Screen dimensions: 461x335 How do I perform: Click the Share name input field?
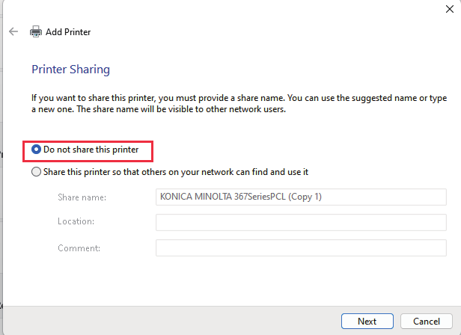(301, 197)
